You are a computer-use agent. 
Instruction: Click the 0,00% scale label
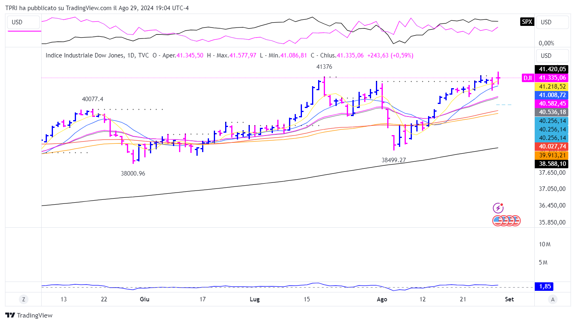(x=546, y=43)
